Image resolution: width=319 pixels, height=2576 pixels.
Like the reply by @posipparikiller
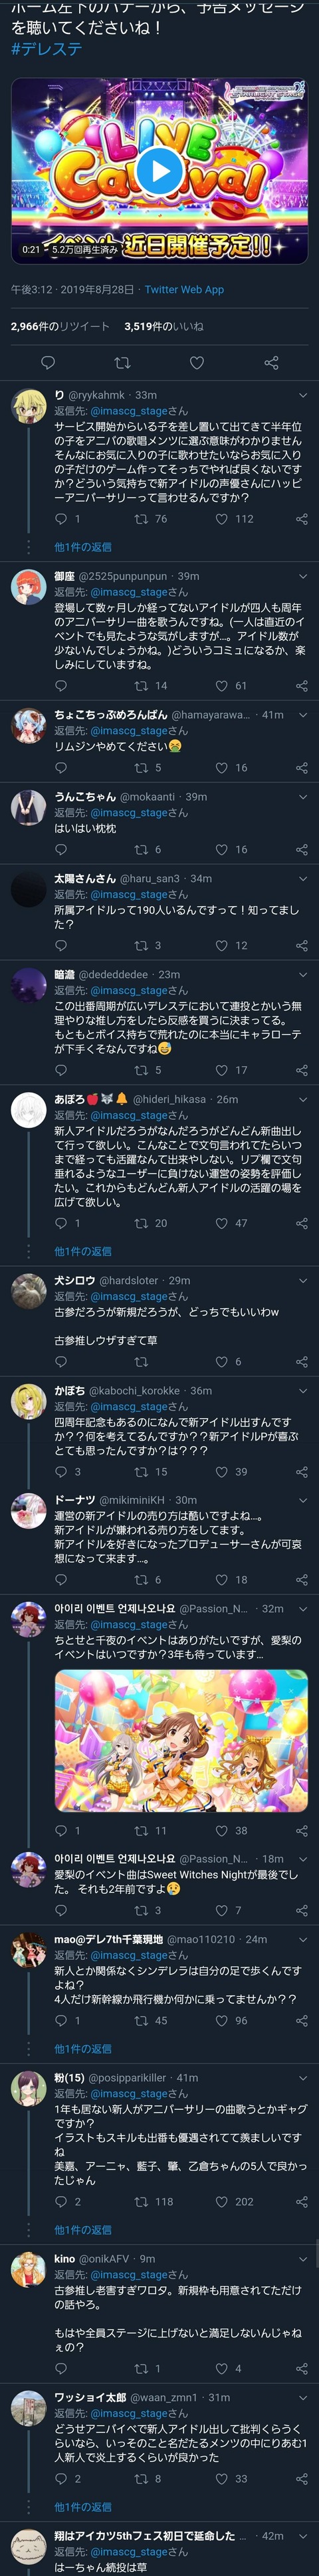(x=221, y=2202)
